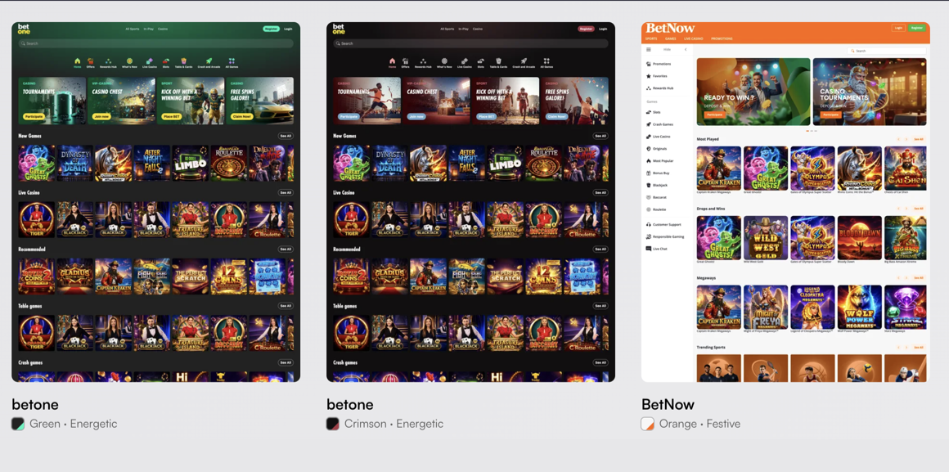Click search field in Green betone preview

[x=156, y=43]
